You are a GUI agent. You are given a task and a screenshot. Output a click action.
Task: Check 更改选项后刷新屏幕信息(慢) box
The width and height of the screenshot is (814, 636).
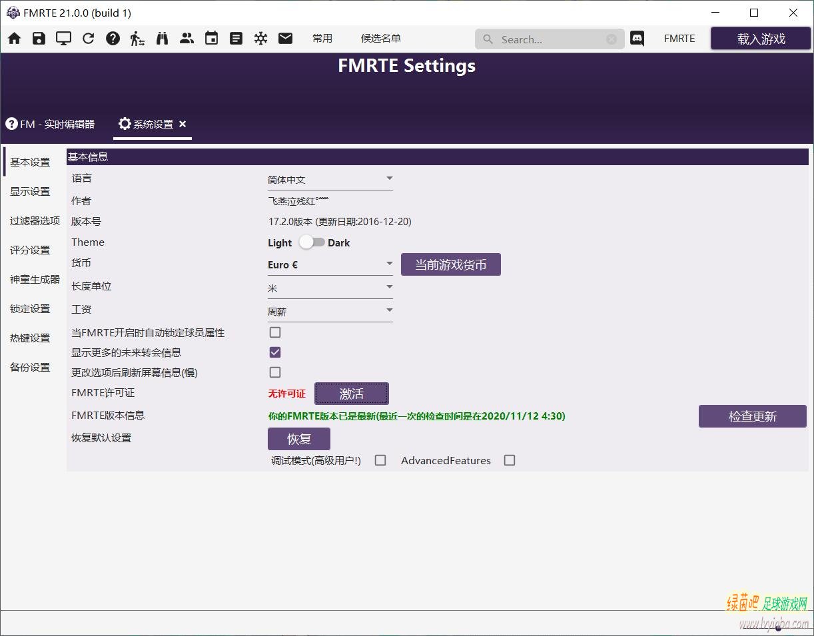[275, 372]
